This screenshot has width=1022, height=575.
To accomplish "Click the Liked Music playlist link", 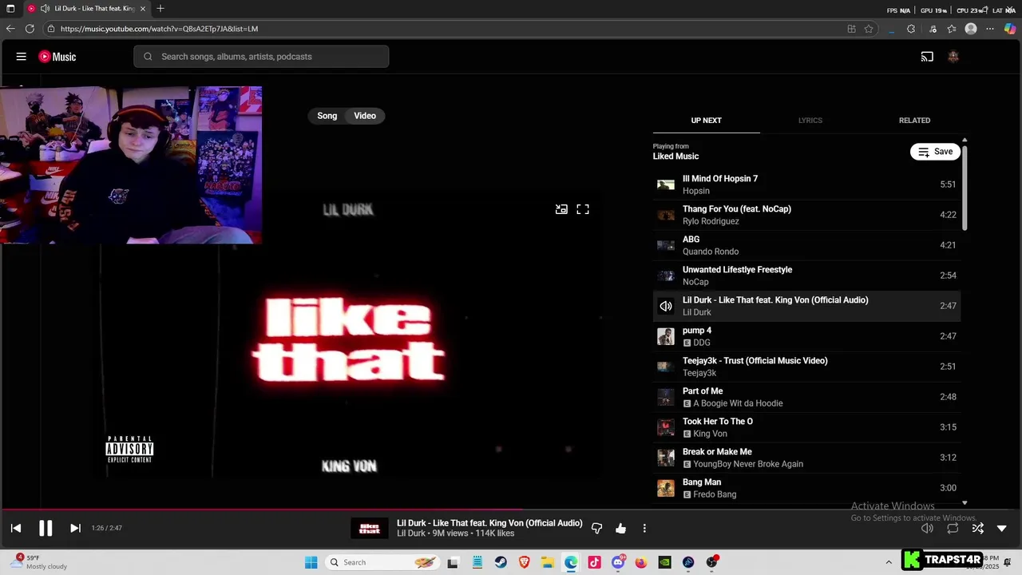I will coord(675,157).
